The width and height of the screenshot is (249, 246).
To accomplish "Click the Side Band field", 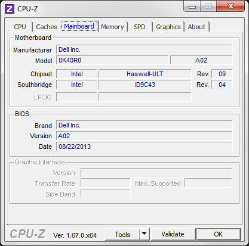I will (106, 194).
